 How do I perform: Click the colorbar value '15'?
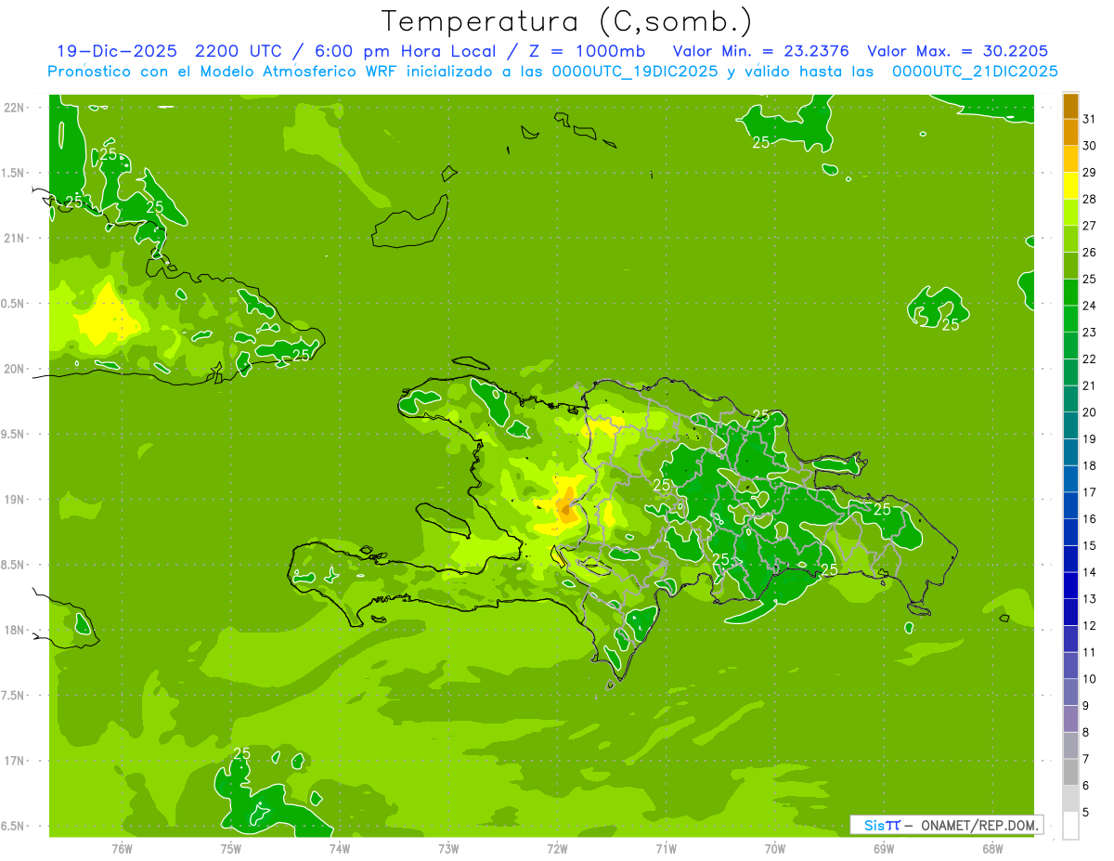click(1090, 545)
